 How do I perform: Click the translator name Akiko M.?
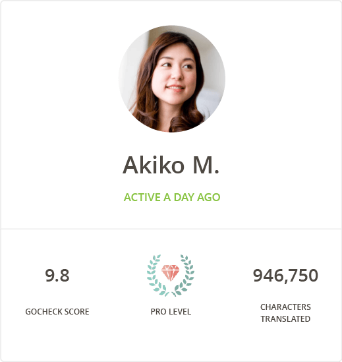point(171,165)
